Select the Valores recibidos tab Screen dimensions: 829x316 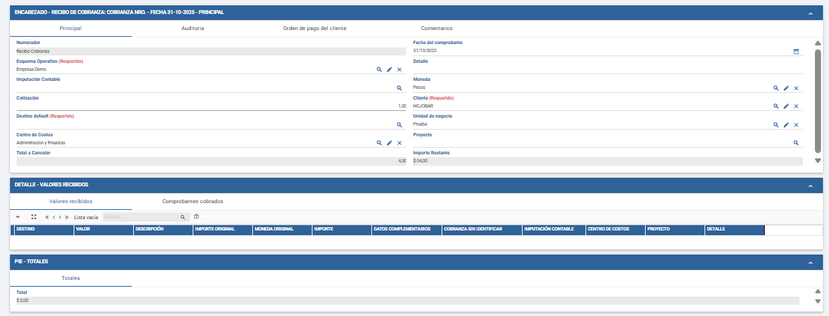[x=71, y=201]
